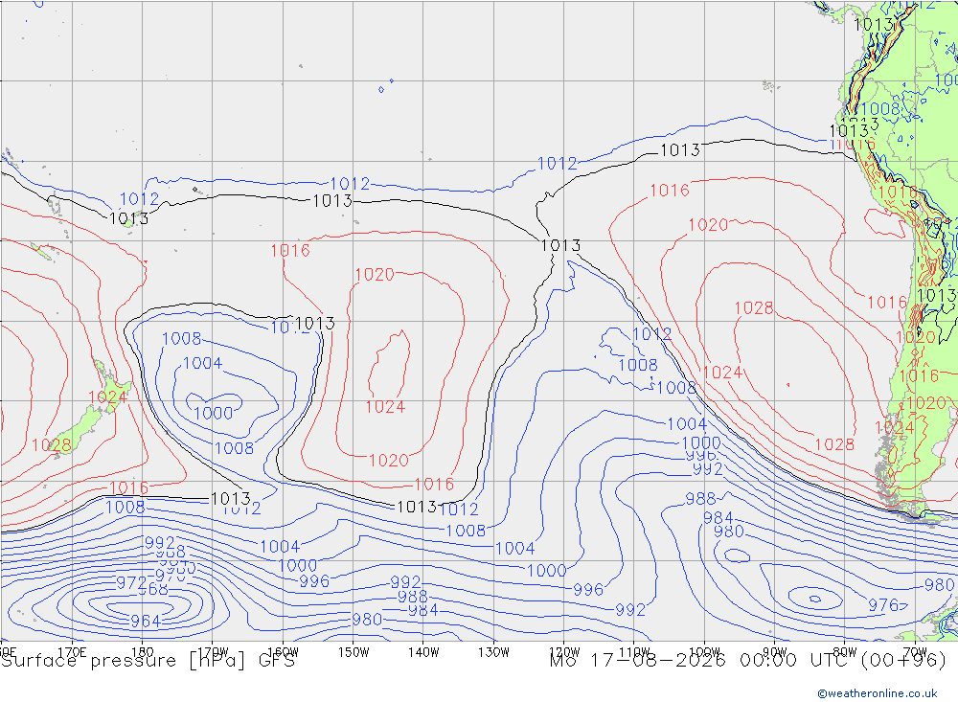Click the 1024 label in central Pacific high
Viewport: 958px width, 702px height.
(x=385, y=407)
